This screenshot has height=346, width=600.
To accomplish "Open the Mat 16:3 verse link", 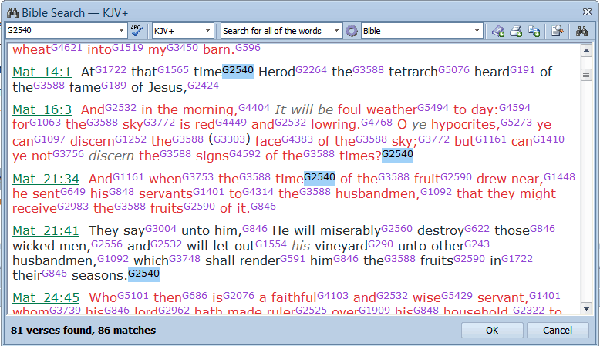I will pyautogui.click(x=42, y=109).
